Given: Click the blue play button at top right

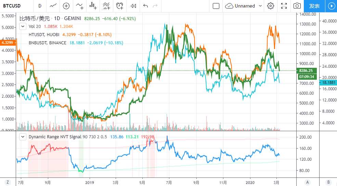Looking at the screenshot, I should (331, 6).
